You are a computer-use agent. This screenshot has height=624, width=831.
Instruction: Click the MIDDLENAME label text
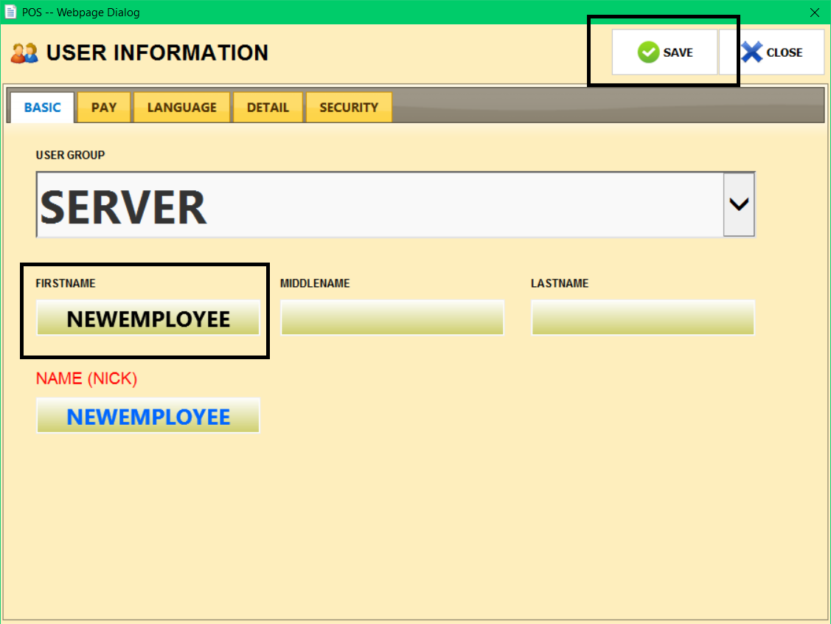pyautogui.click(x=315, y=283)
